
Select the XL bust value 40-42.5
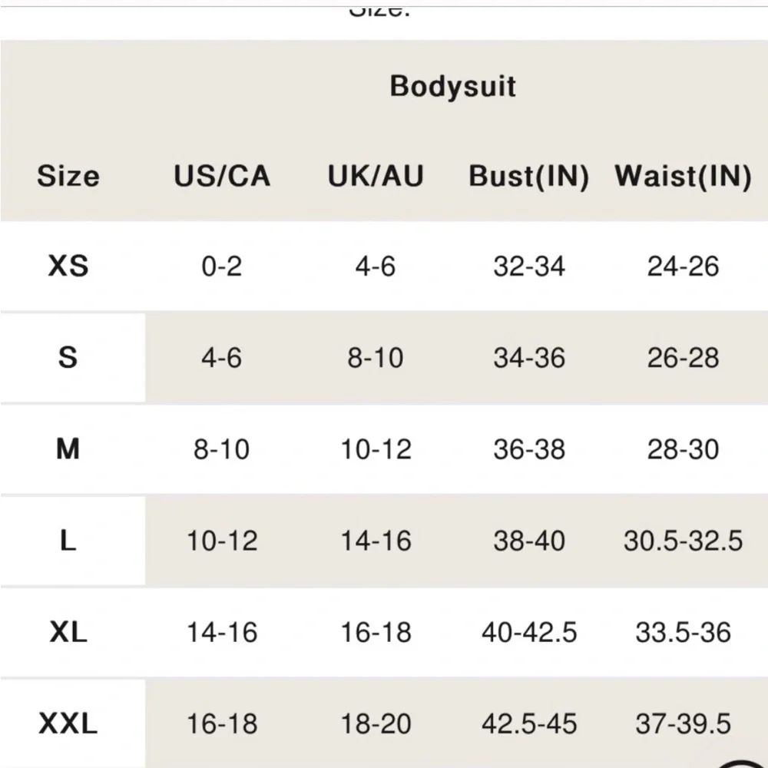(529, 632)
